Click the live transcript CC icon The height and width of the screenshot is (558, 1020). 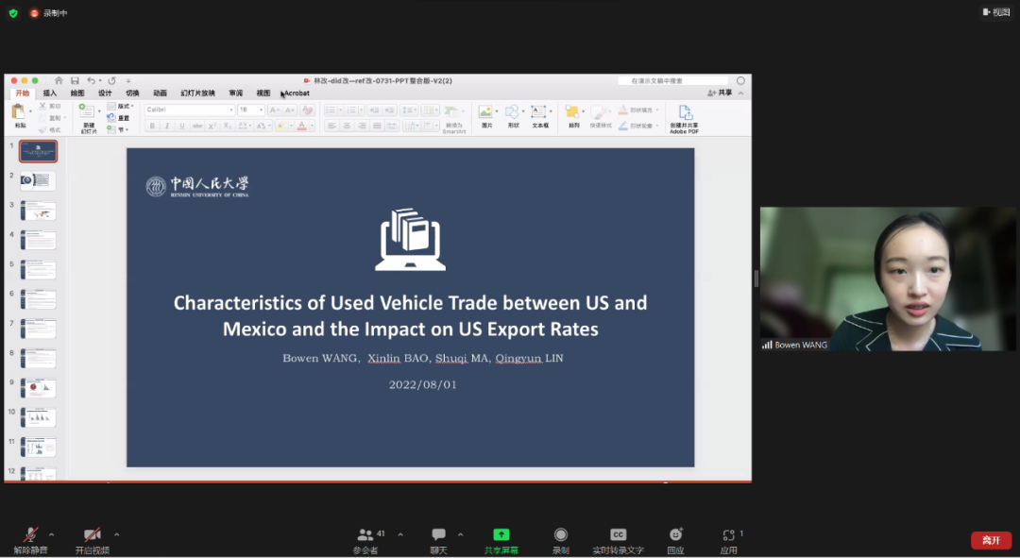click(618, 535)
